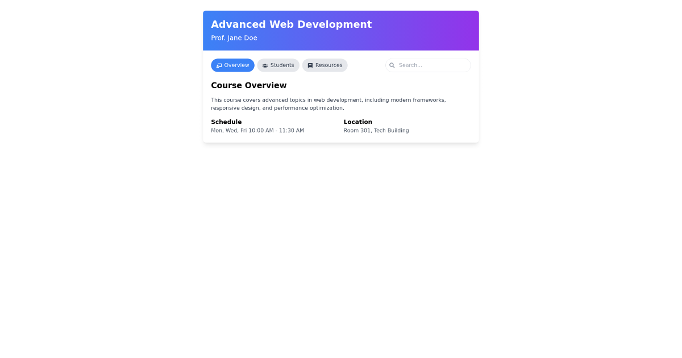Click the Course Overview heading

coord(248,85)
